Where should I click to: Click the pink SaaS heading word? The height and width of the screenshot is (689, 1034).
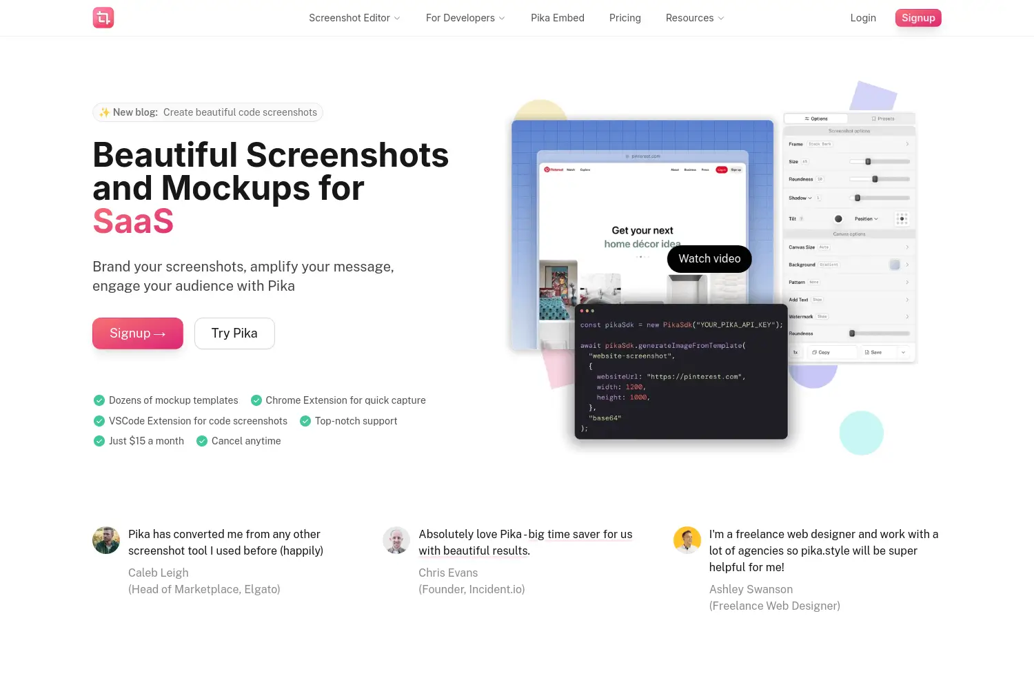pyautogui.click(x=133, y=221)
